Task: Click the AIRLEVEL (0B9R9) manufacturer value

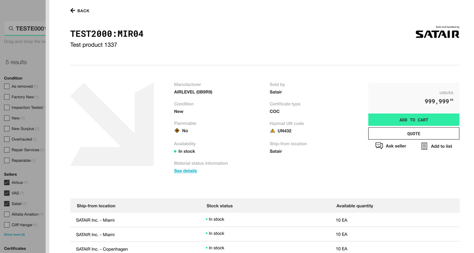Action: coord(193,92)
